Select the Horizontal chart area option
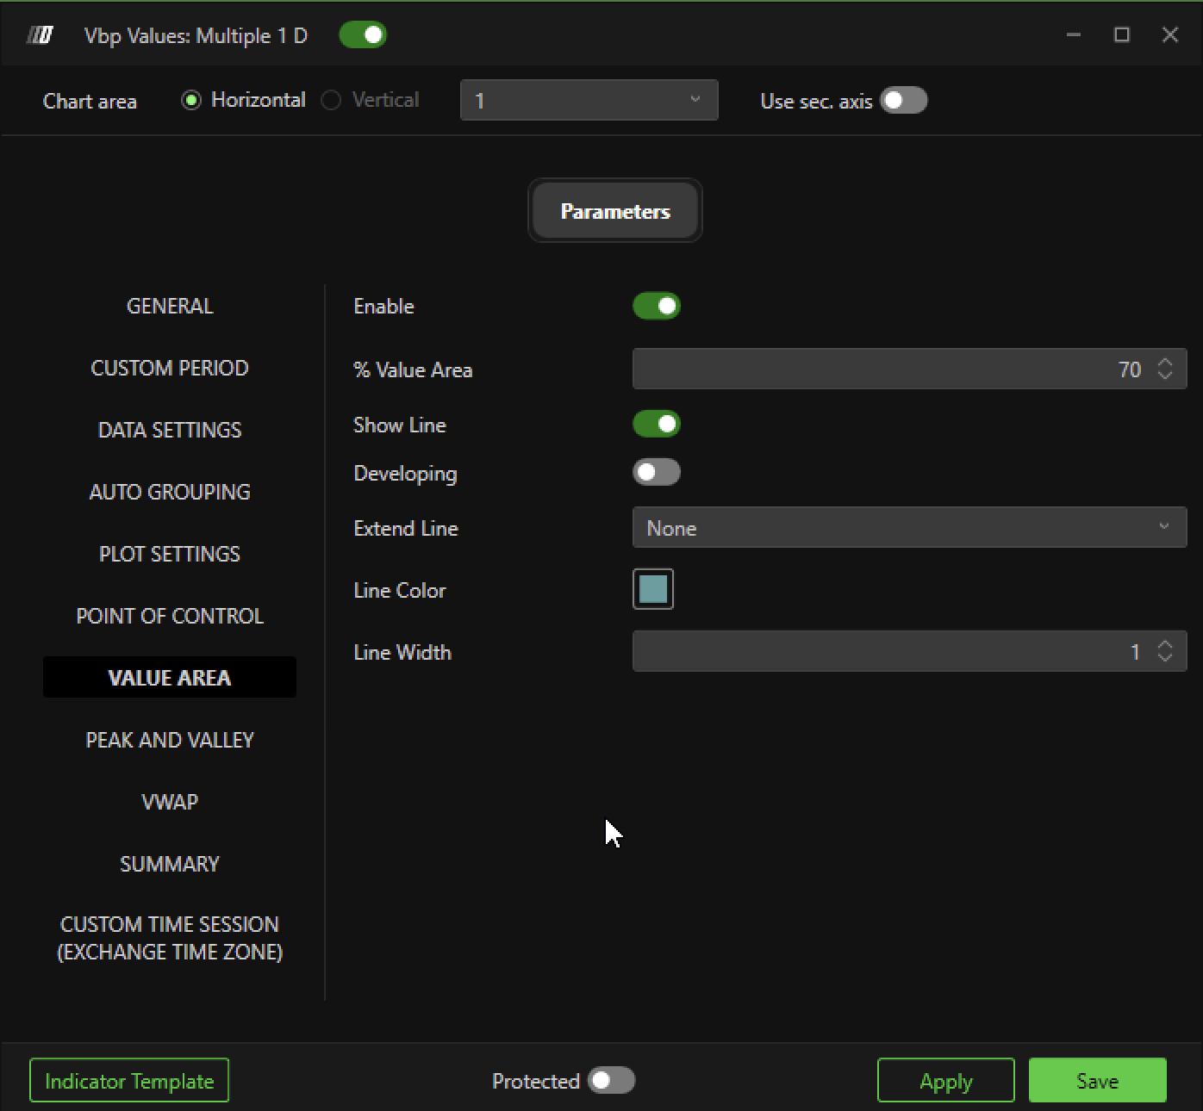The width and height of the screenshot is (1203, 1111). tap(191, 101)
